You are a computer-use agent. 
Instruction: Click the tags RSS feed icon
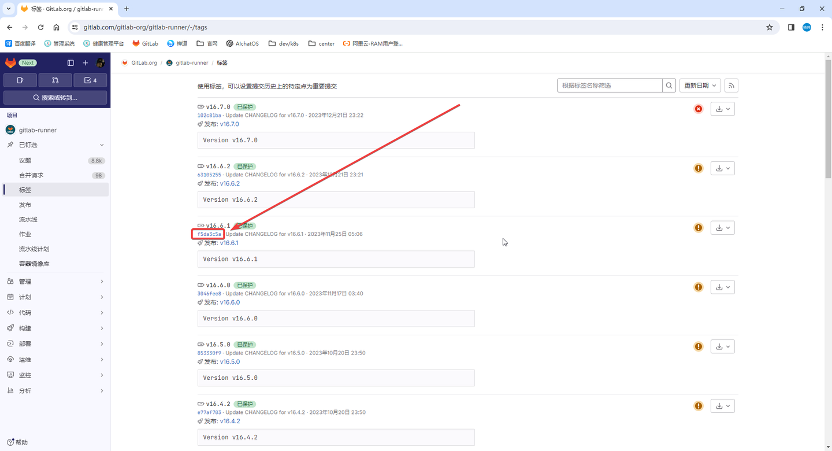pos(731,85)
